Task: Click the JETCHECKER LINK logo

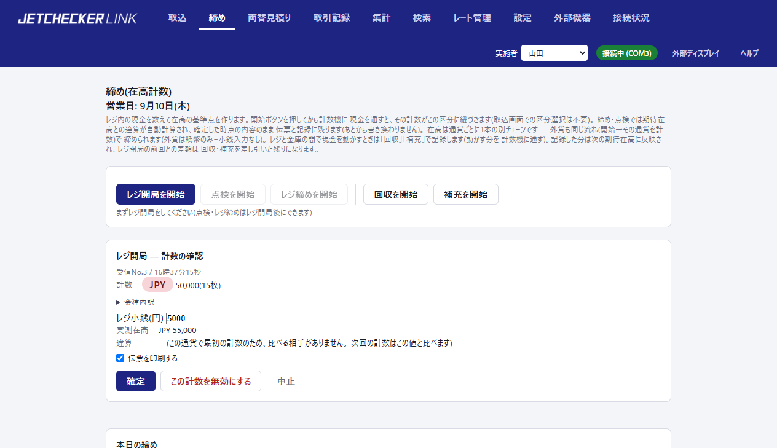Action: tap(77, 18)
